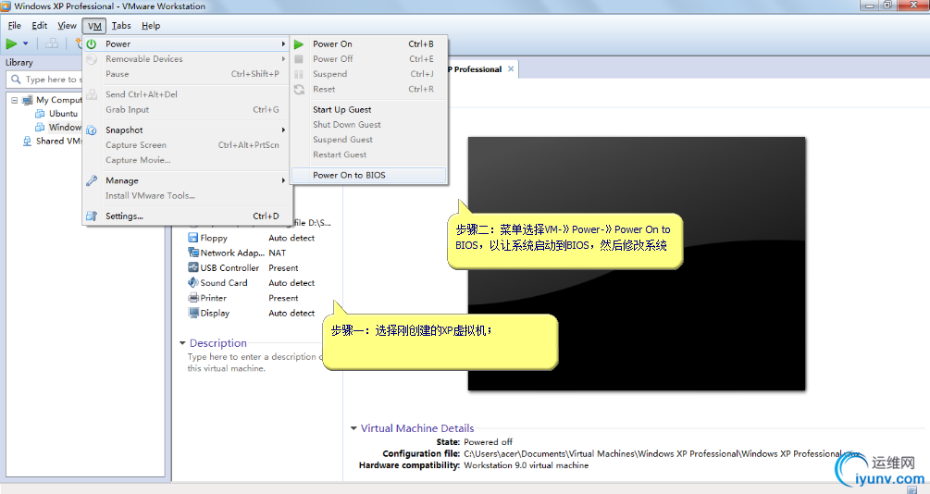Viewport: 930px width, 494px height.
Task: Click the Settings icon in VM menu
Action: (92, 216)
